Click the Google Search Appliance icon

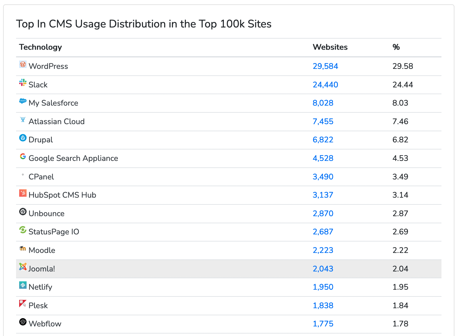[23, 156]
